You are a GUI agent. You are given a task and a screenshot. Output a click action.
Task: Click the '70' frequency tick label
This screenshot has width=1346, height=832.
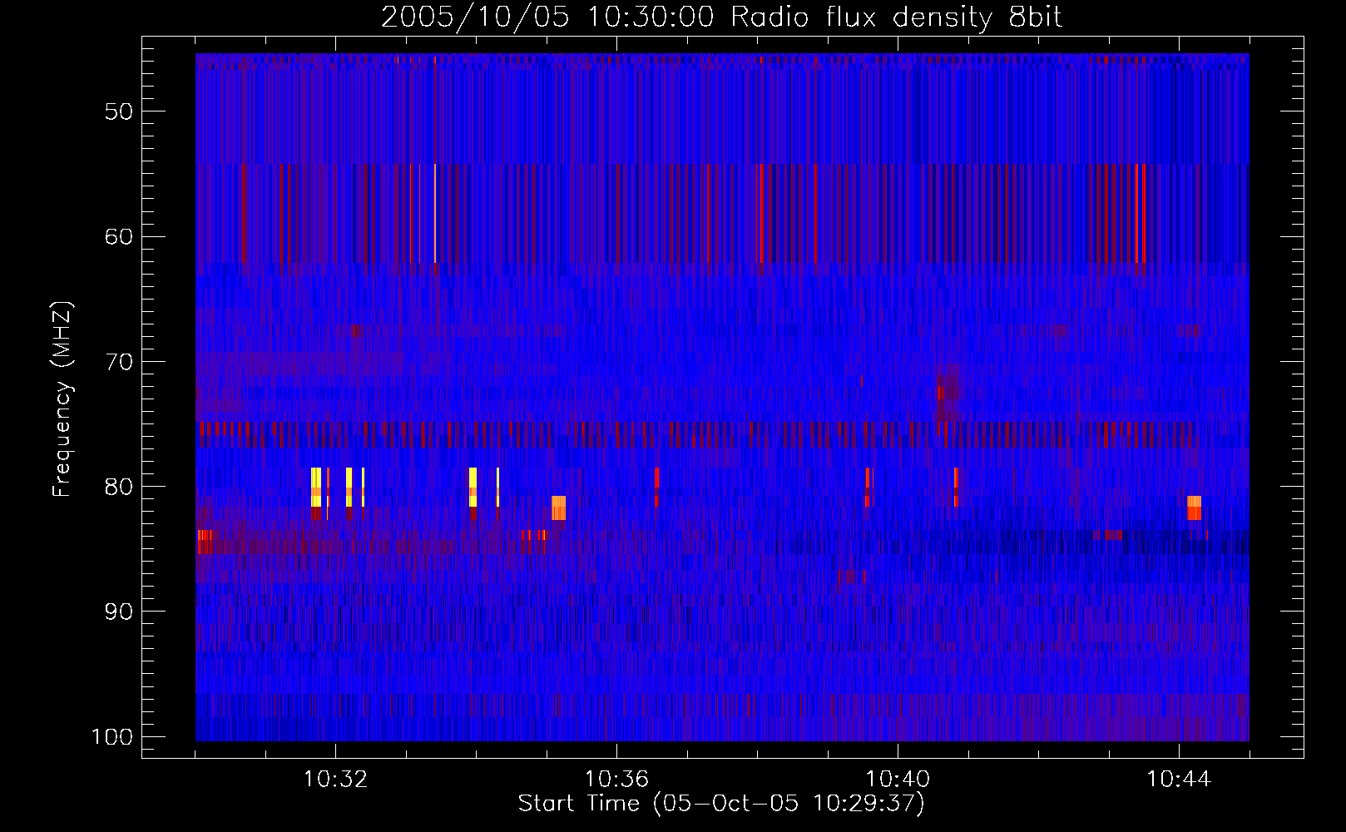[119, 362]
